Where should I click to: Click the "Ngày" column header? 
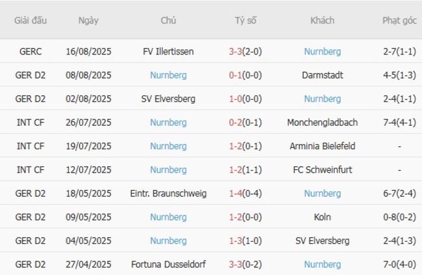(88, 20)
